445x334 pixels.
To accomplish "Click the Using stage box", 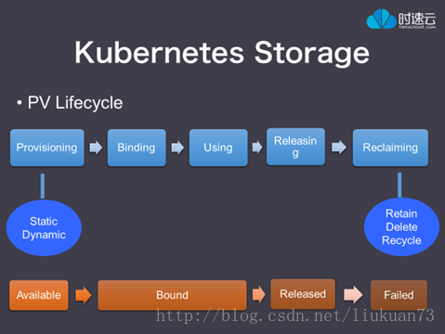I will (218, 148).
